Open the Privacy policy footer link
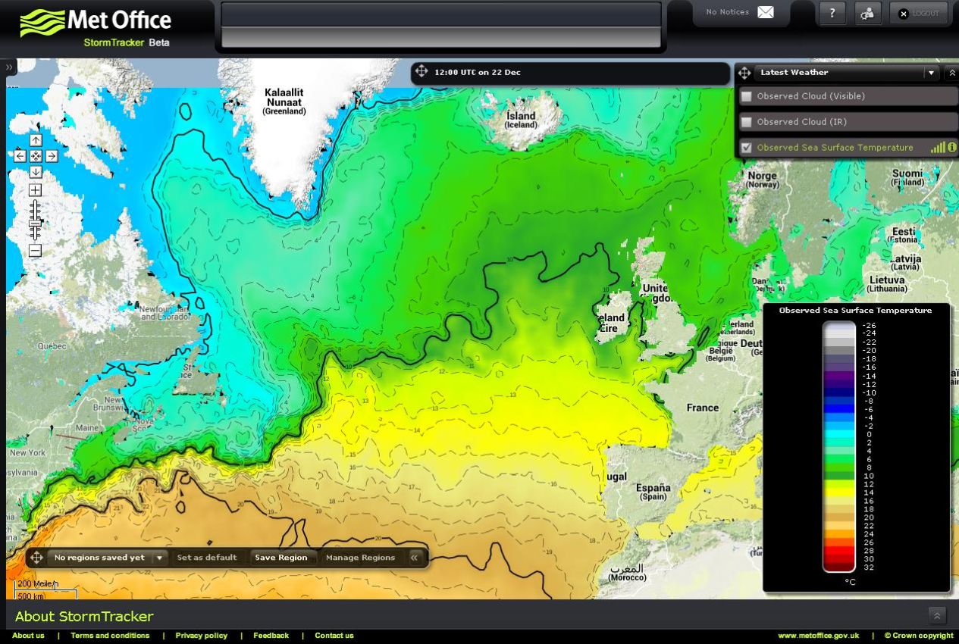The image size is (959, 644). tap(201, 636)
